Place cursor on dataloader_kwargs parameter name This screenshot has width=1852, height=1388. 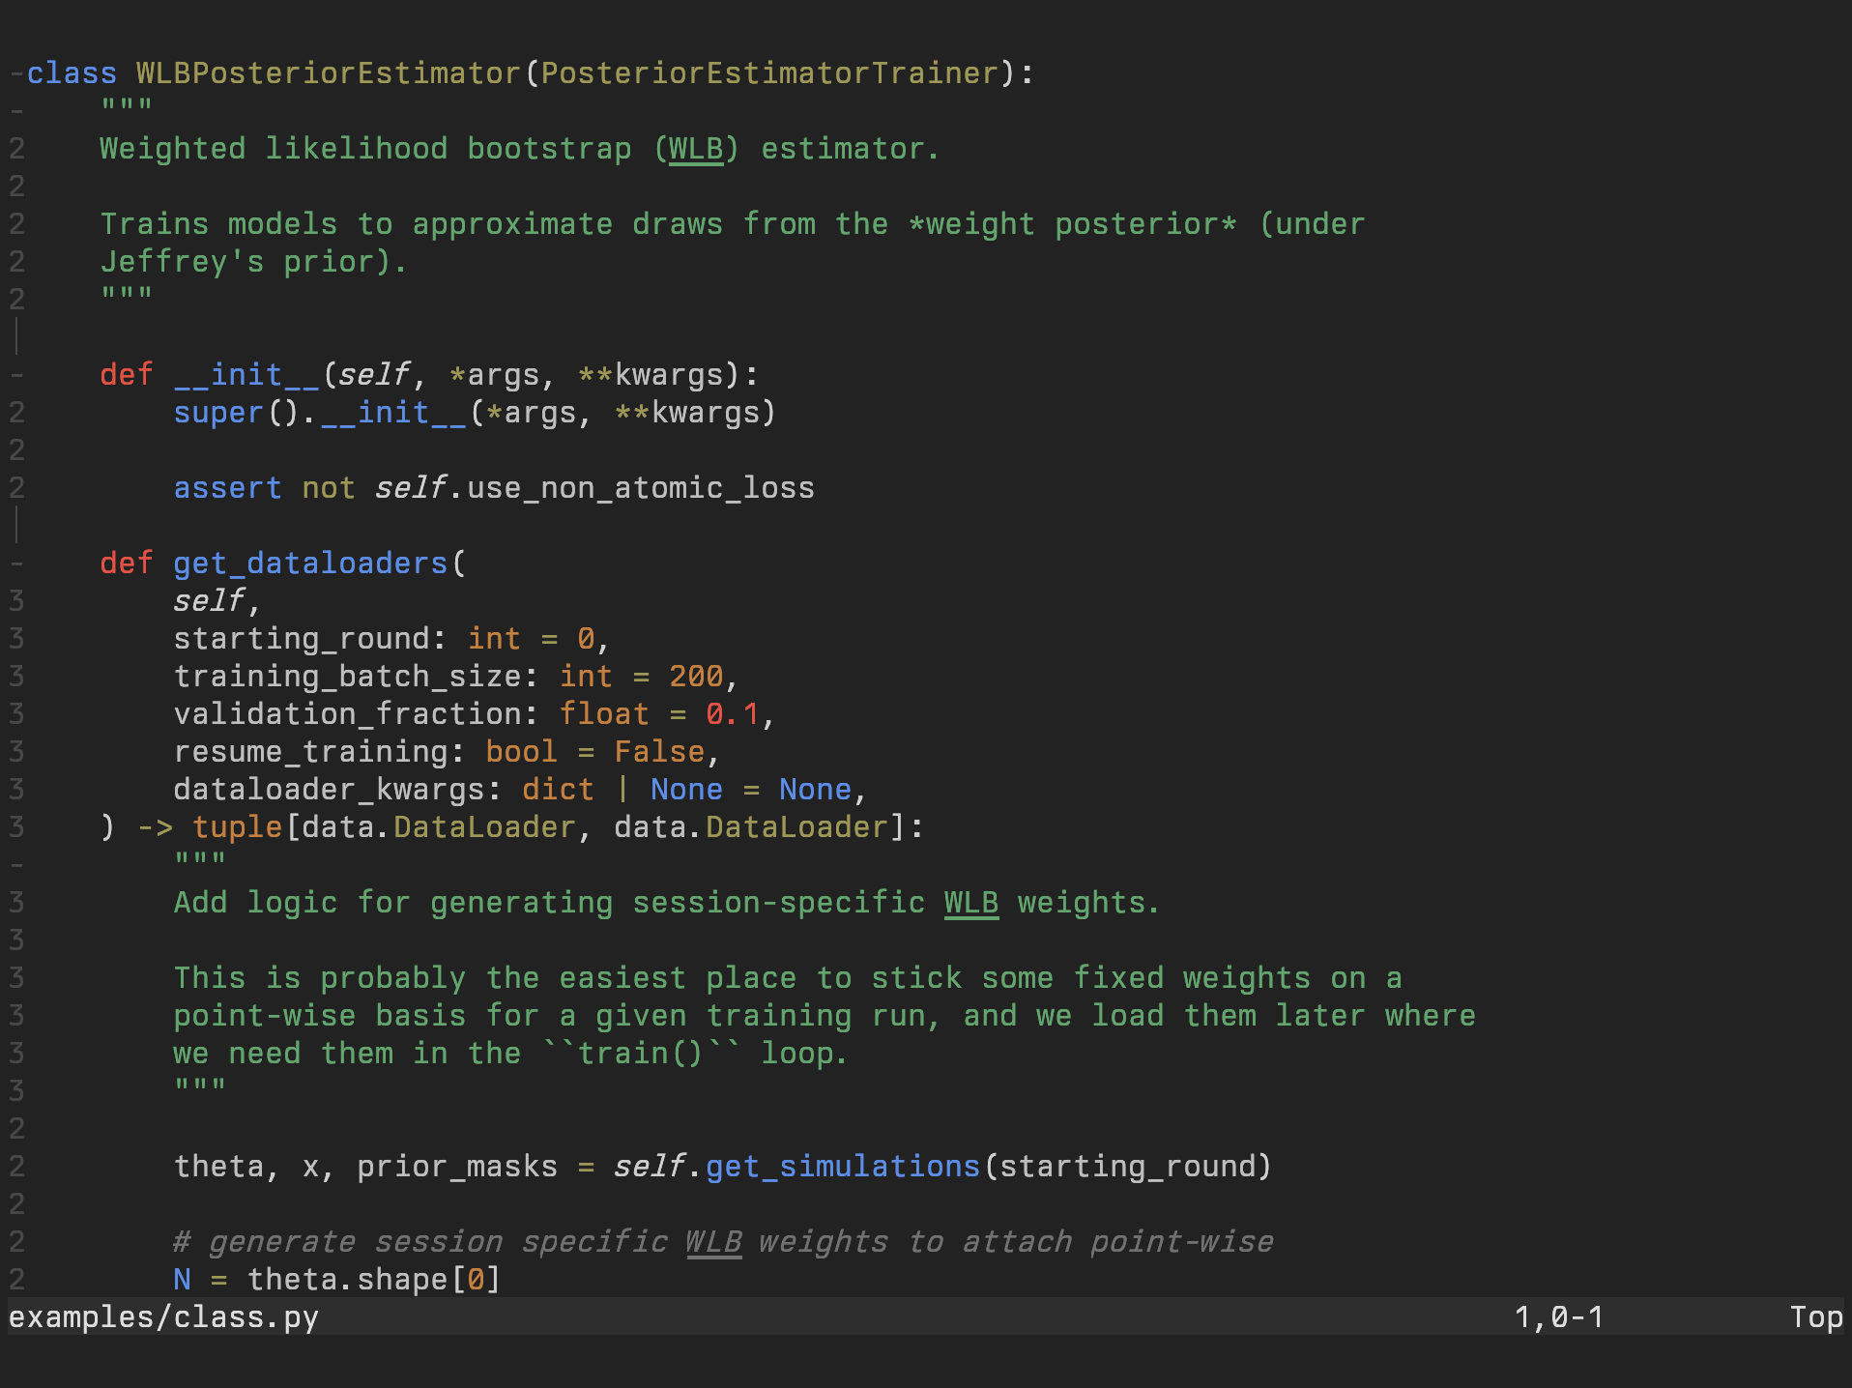(x=329, y=790)
